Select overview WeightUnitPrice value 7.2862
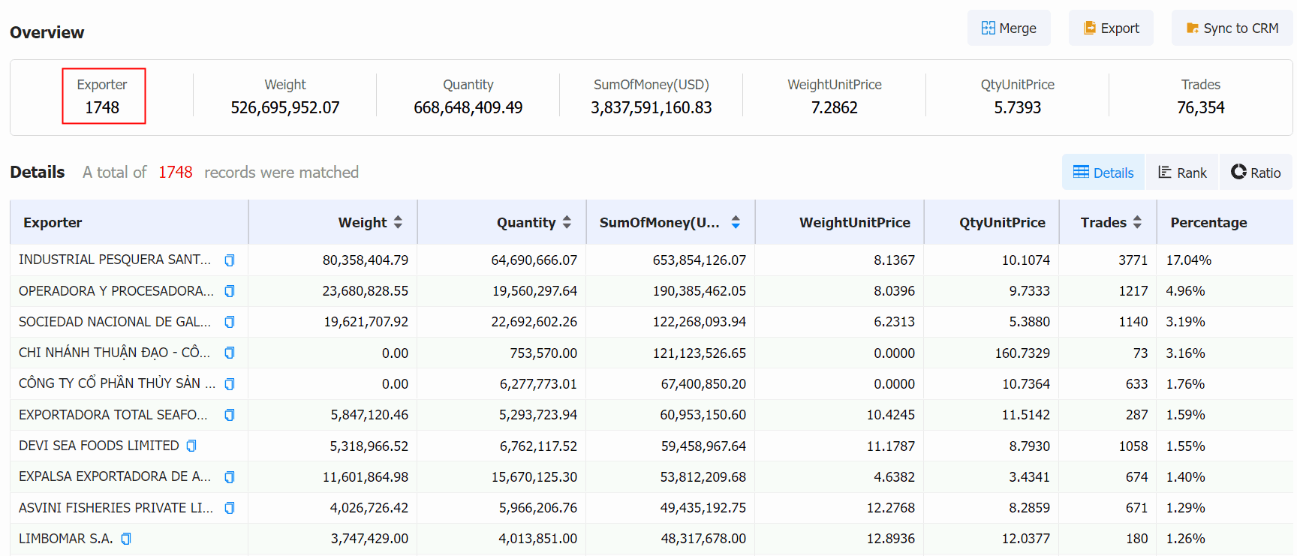 (x=835, y=107)
